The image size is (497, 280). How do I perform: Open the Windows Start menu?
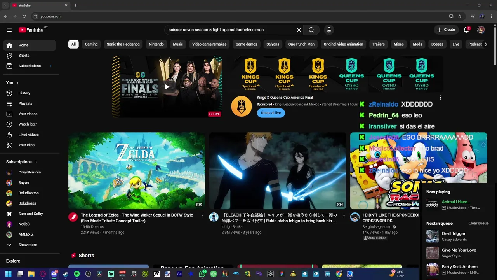9,274
